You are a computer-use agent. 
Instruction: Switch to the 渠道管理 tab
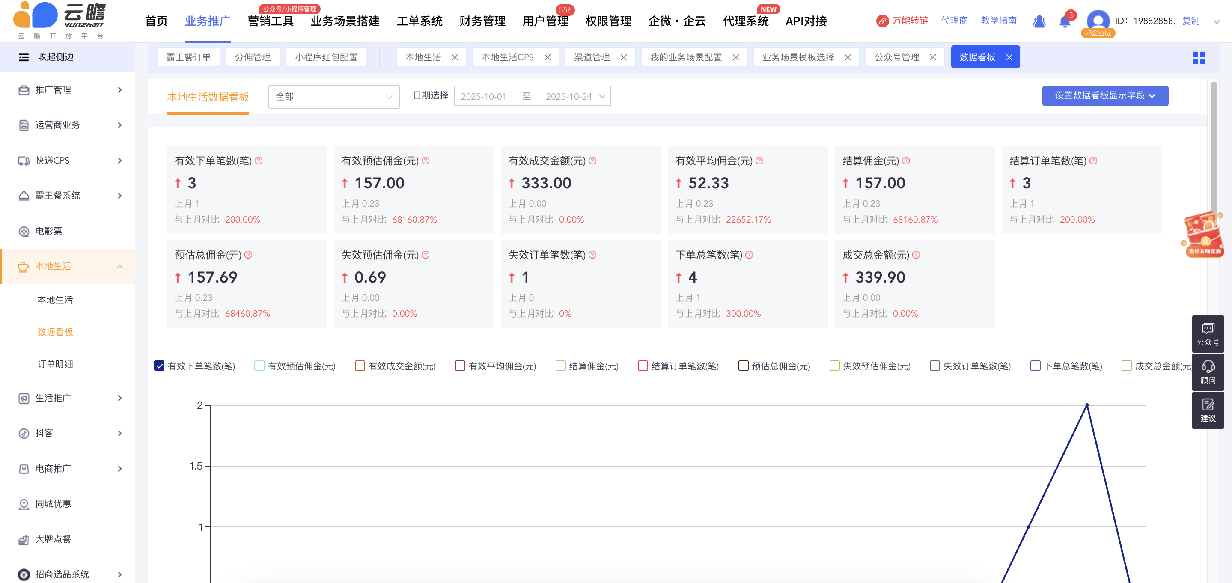pos(592,57)
